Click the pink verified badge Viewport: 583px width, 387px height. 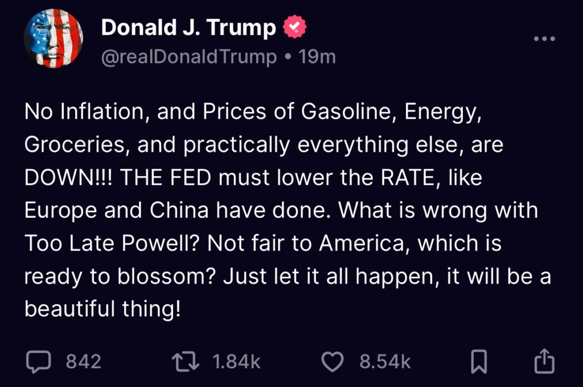point(295,27)
